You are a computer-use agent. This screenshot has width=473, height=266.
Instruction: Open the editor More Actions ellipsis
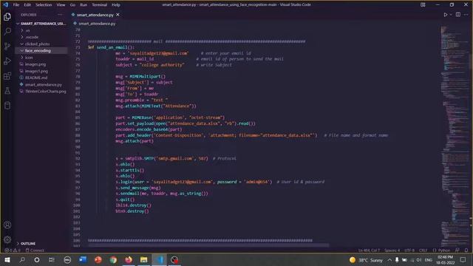(x=466, y=15)
